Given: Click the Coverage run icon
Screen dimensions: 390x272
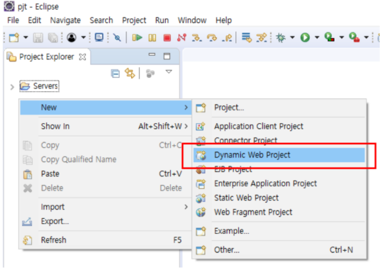Looking at the screenshot, I should 329,38.
